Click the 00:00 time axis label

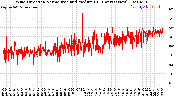click(3, 92)
